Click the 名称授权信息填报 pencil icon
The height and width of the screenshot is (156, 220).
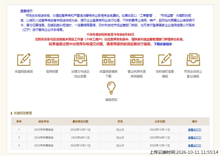[165, 60]
